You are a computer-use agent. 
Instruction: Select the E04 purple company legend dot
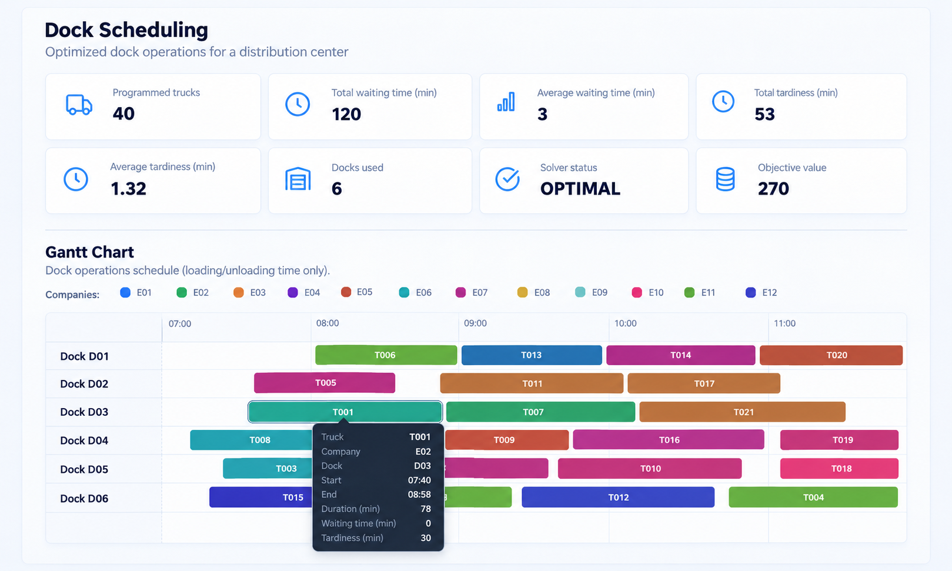293,292
